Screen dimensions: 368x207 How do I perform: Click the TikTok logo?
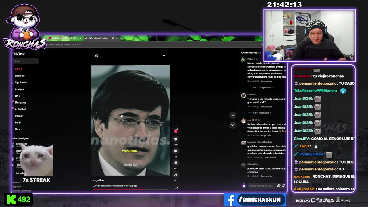point(19,54)
